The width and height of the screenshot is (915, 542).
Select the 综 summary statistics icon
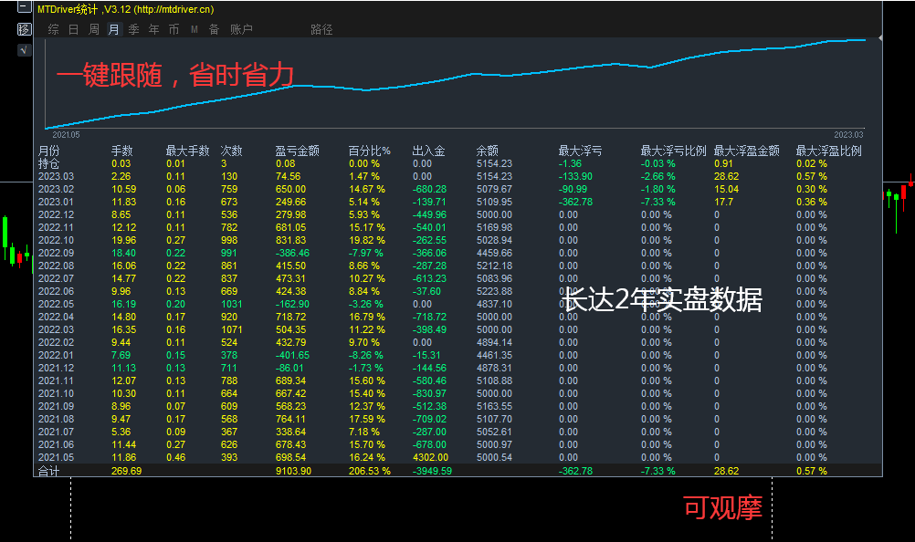[52, 28]
